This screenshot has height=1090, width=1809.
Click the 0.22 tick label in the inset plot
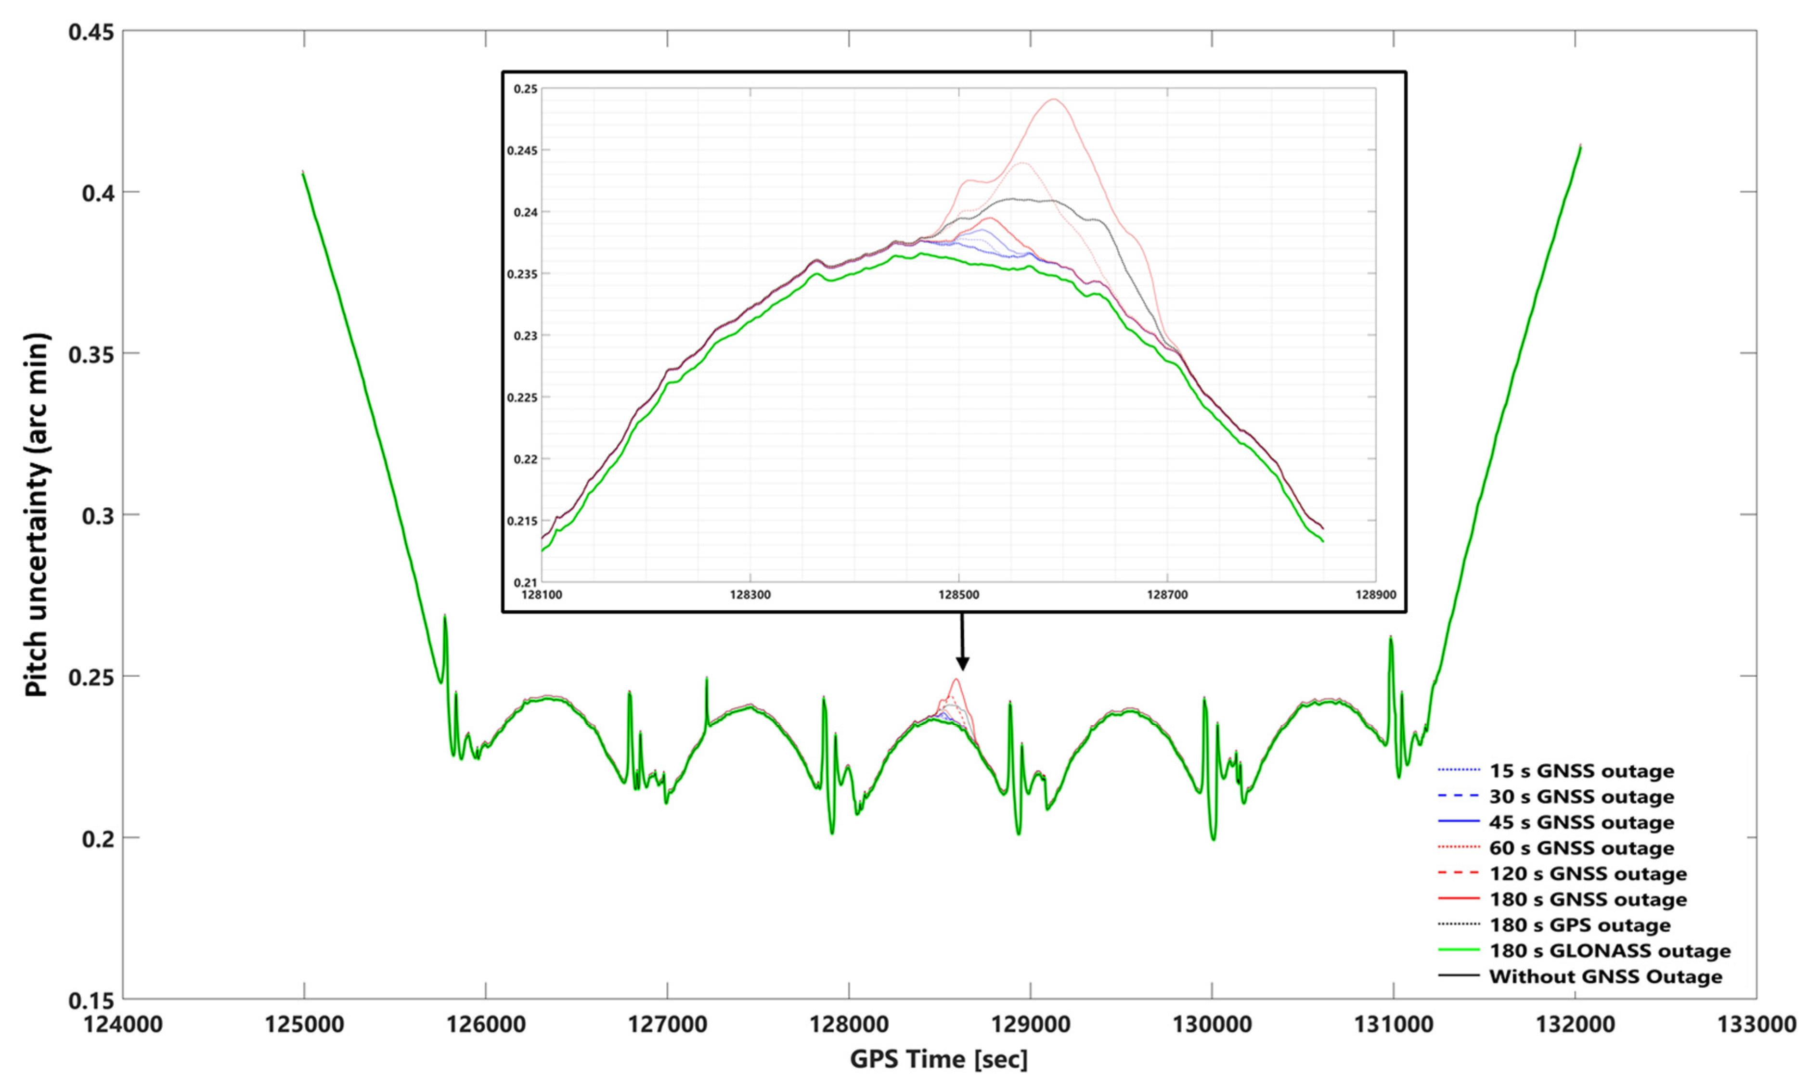(526, 459)
